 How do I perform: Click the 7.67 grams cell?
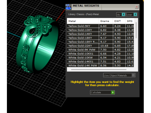pos(106,34)
